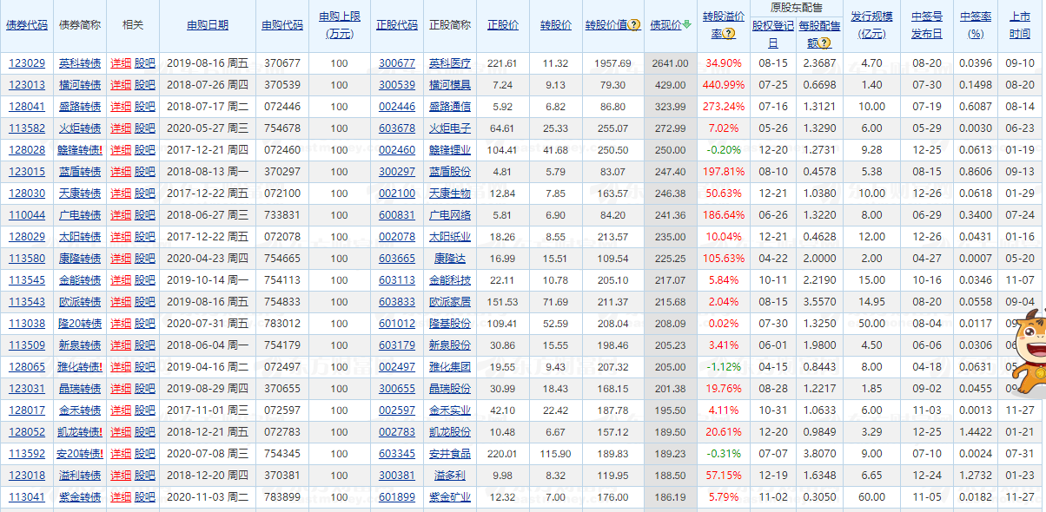
Task: Open 股吧 link in 英科转债 row
Action: pyautogui.click(x=145, y=63)
